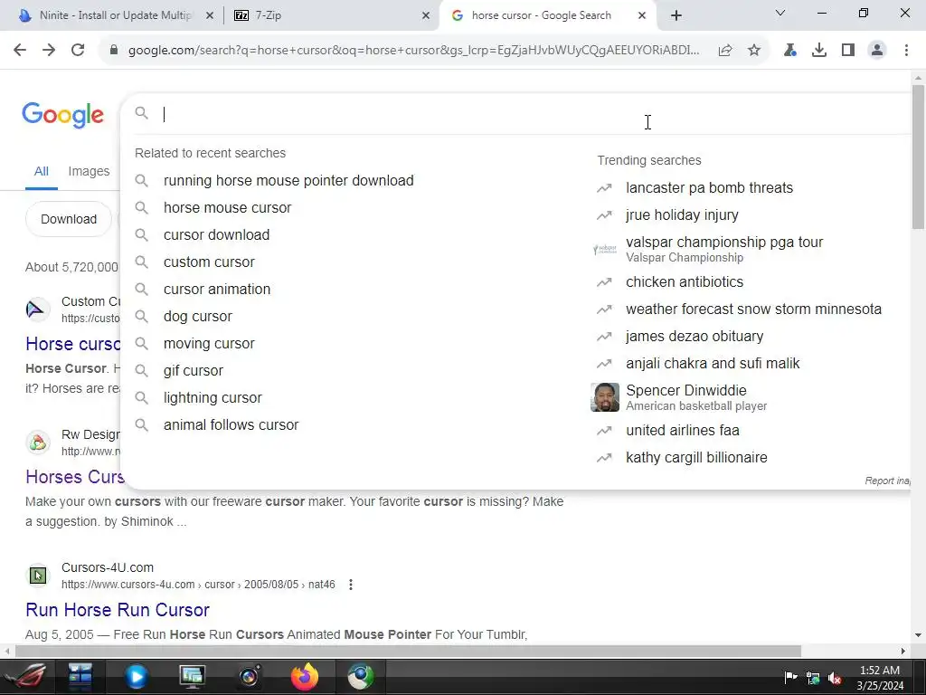Share this page using the share icon
This screenshot has width=926, height=695.
725,51
